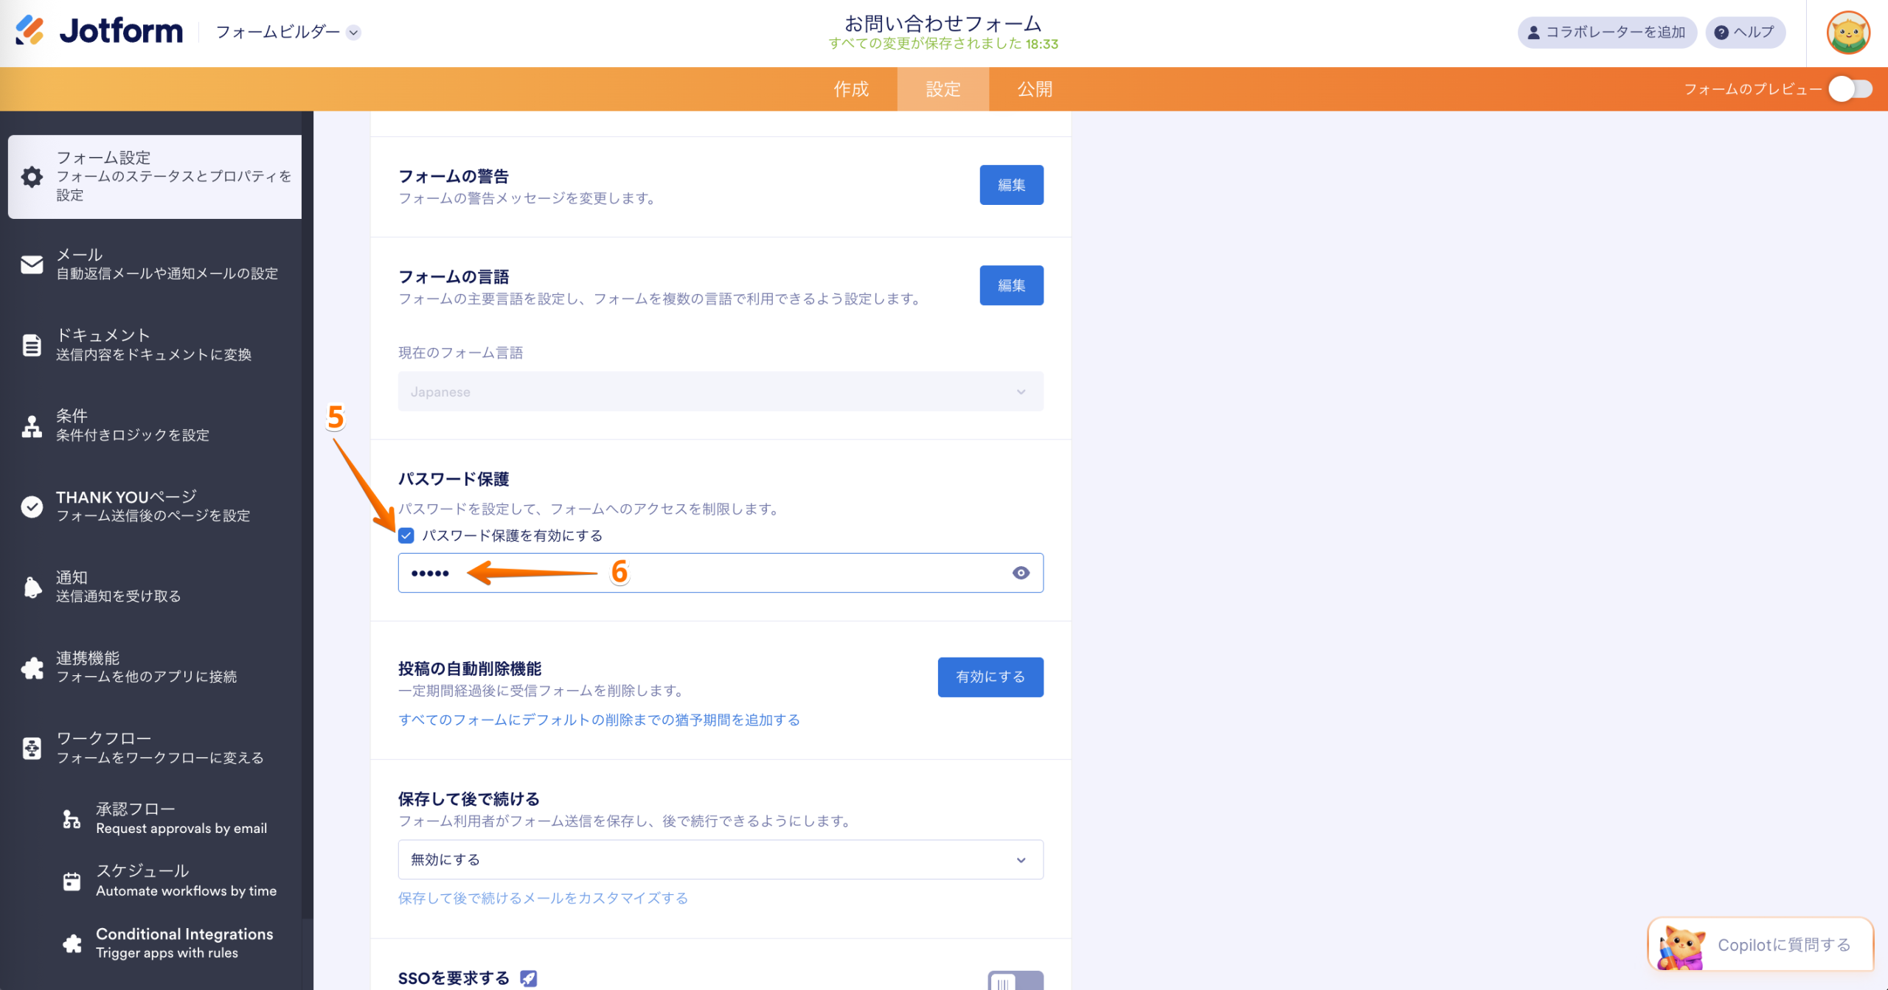The image size is (1888, 990).
Task: Click the 連携機能 puzzle icon
Action: pos(32,668)
